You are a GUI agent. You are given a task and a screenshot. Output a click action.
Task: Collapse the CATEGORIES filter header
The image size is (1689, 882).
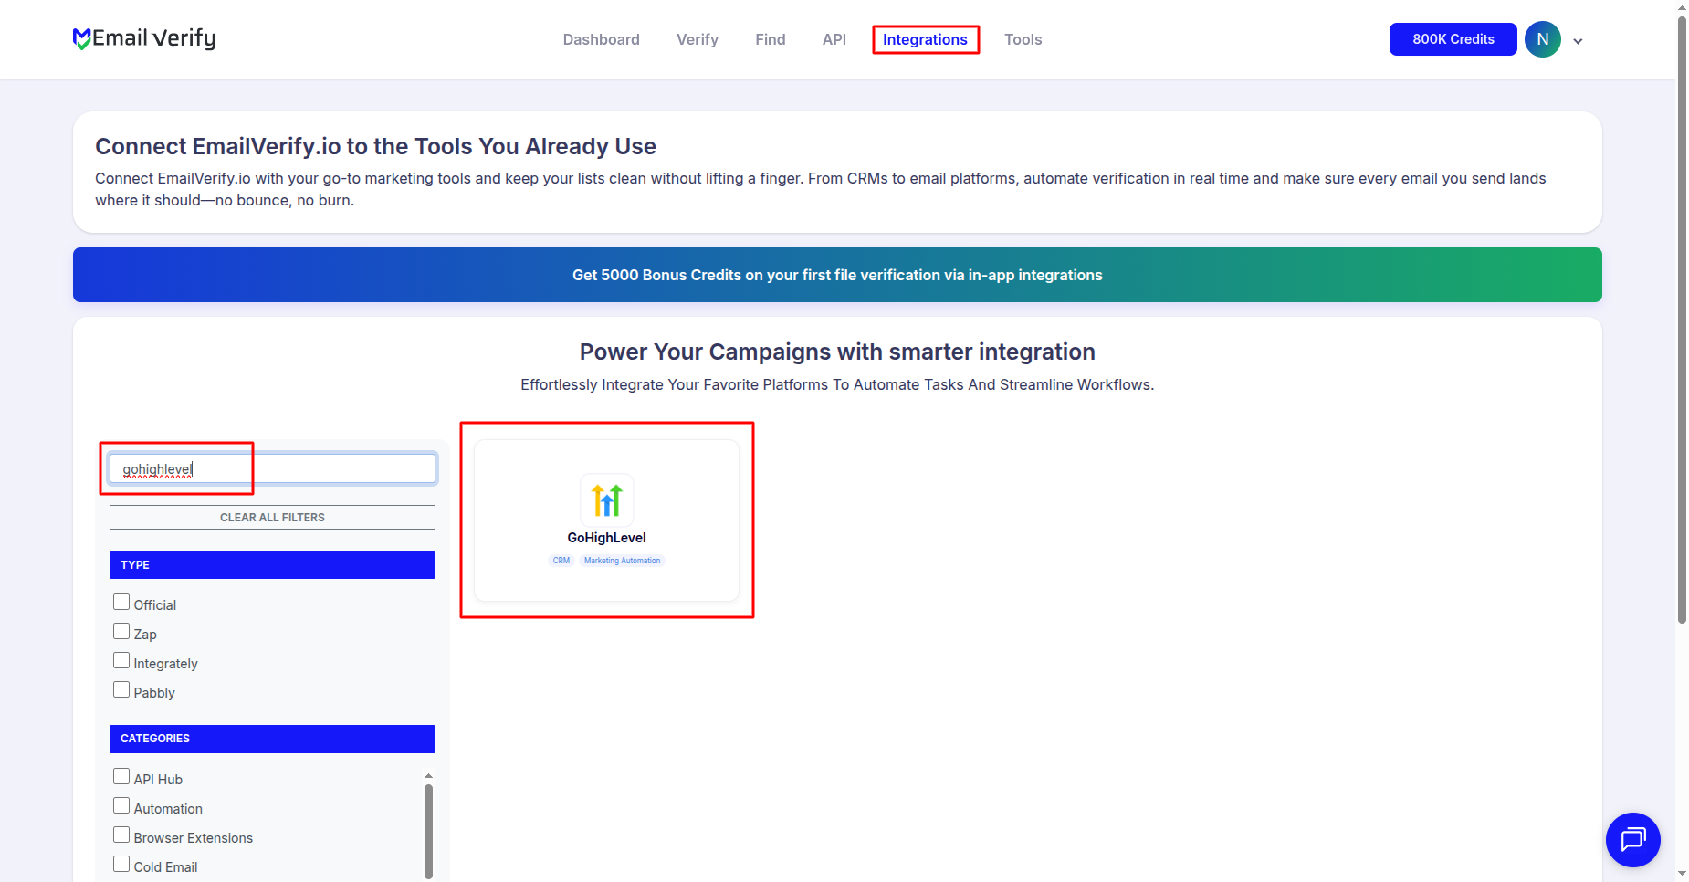[272, 739]
